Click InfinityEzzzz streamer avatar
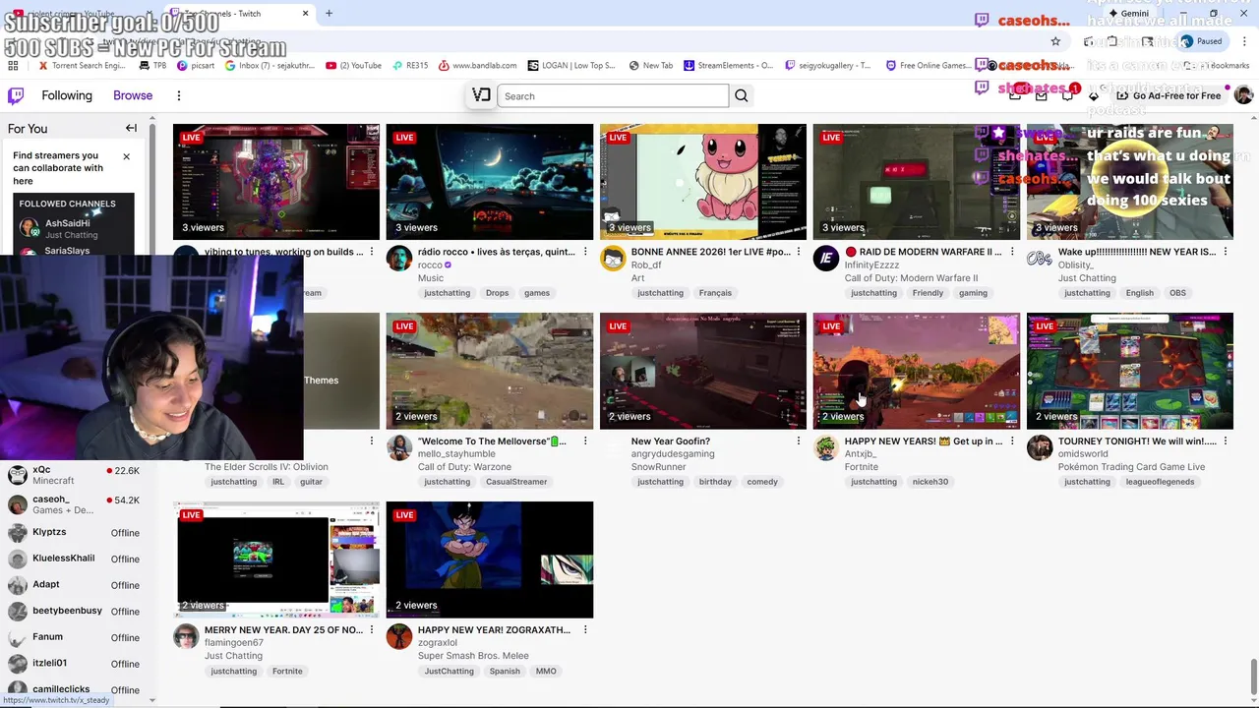 pos(826,259)
